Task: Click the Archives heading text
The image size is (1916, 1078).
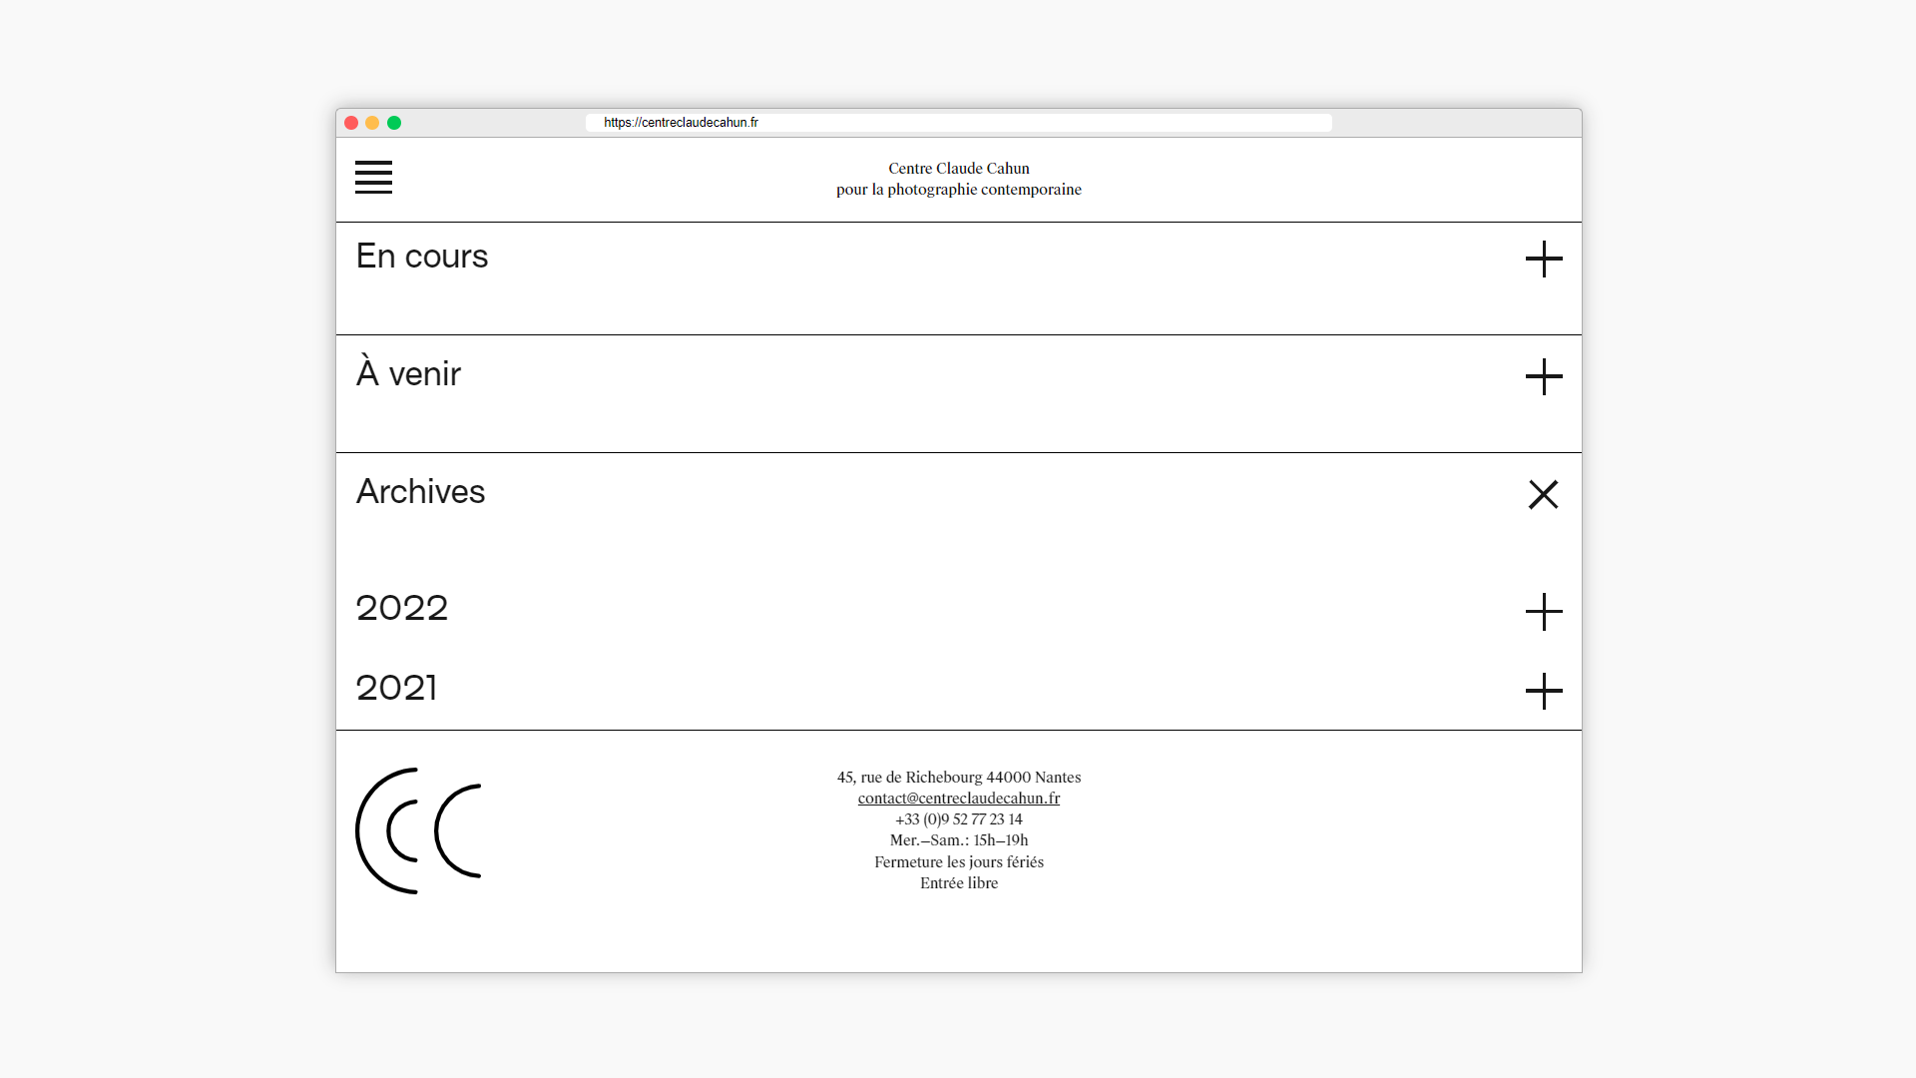Action: (x=420, y=492)
